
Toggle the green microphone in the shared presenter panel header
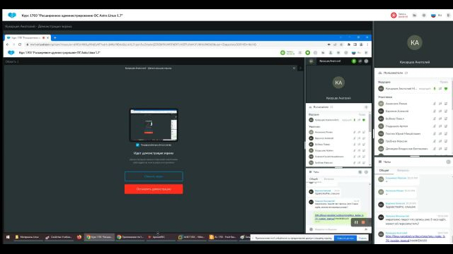(354, 61)
